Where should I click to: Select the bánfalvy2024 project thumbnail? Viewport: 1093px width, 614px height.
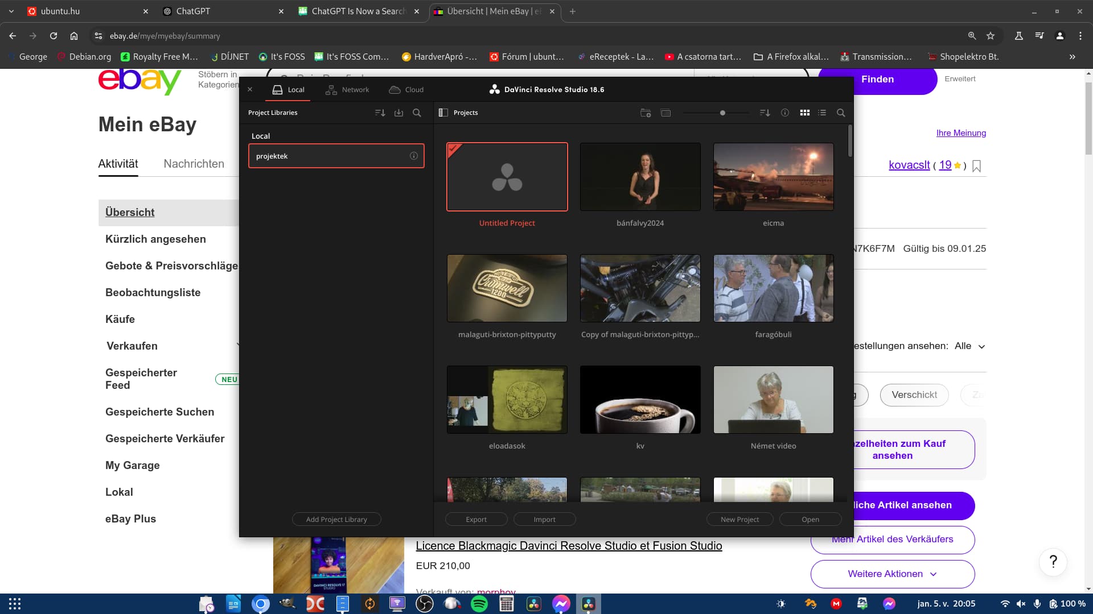(640, 177)
